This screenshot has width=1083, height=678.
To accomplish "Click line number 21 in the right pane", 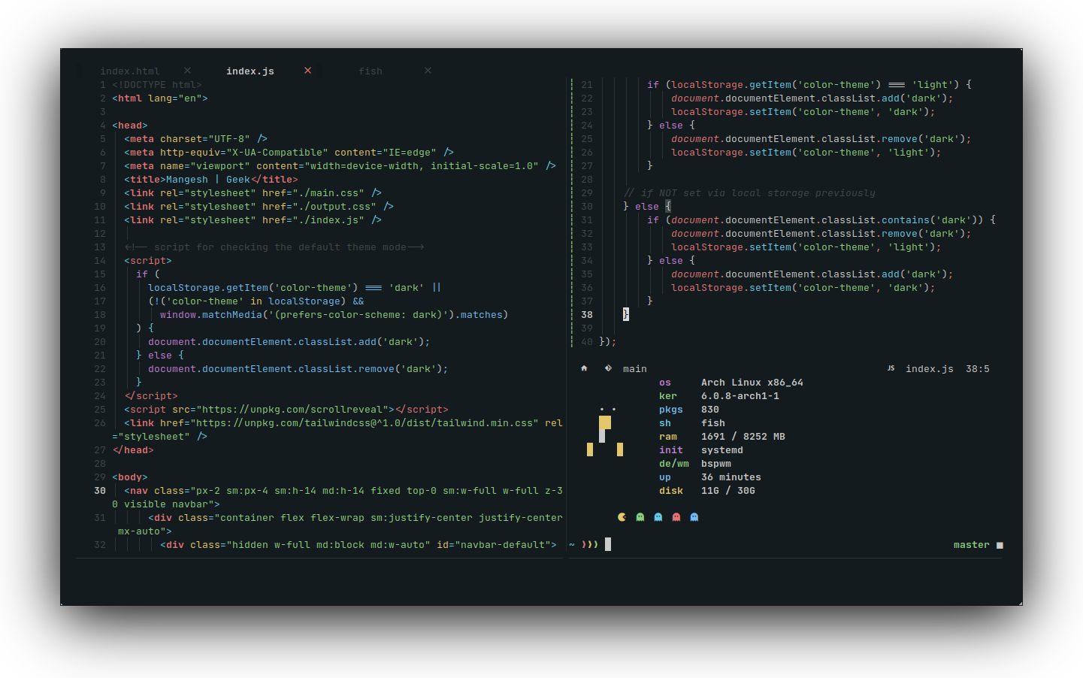I will (x=587, y=85).
